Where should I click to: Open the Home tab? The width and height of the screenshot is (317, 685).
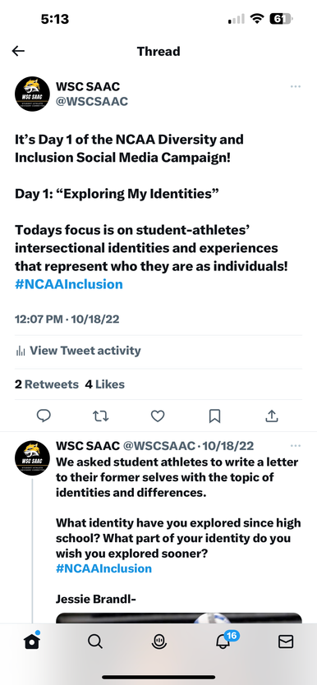click(x=32, y=641)
